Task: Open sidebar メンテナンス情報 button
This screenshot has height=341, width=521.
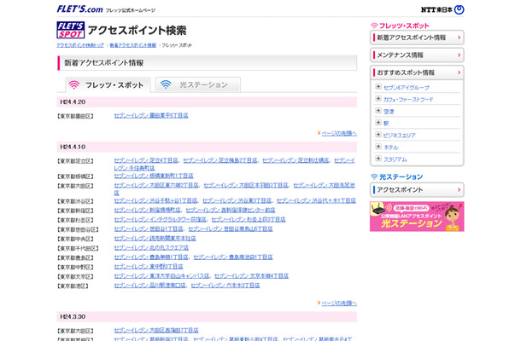Action: tap(417, 55)
